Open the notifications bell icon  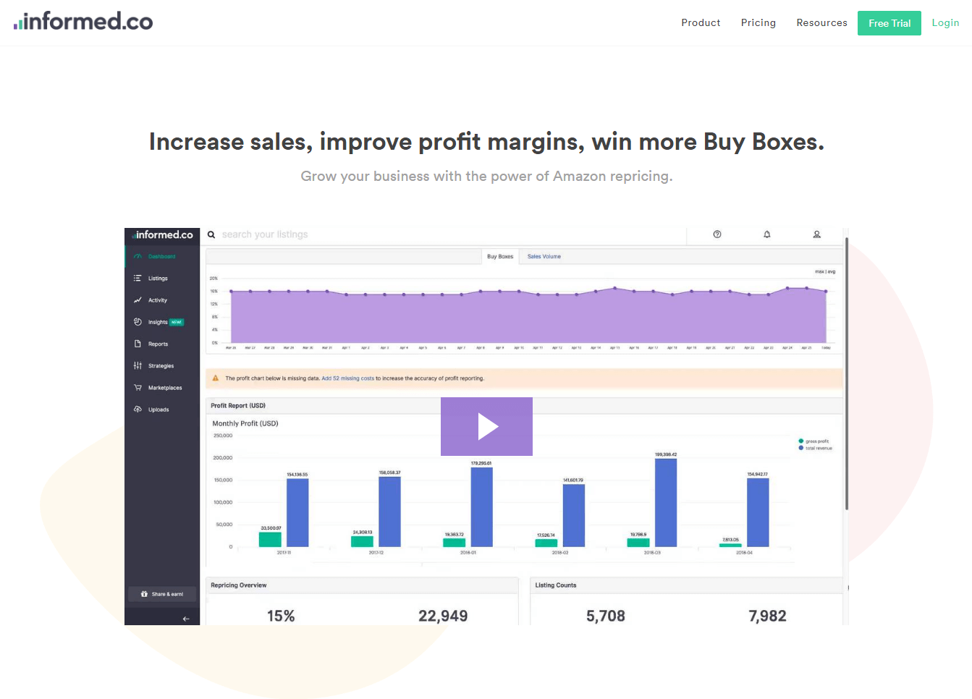(767, 234)
